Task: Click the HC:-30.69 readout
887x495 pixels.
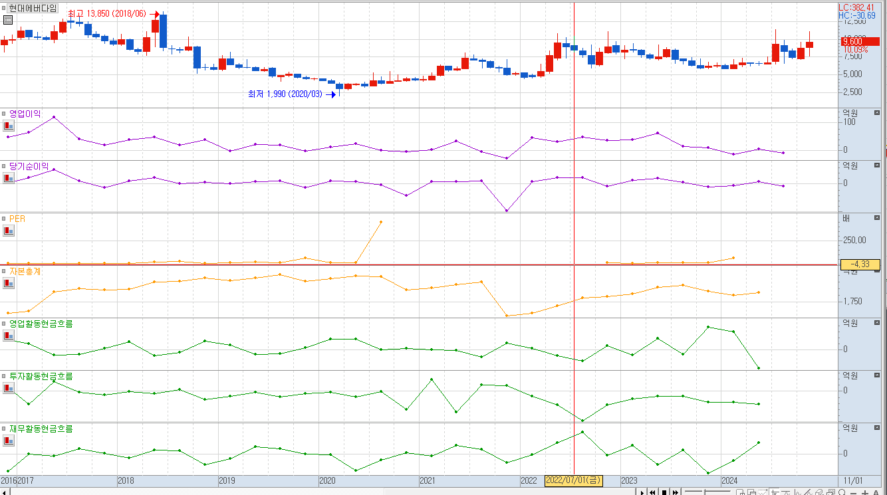Action: 858,15
